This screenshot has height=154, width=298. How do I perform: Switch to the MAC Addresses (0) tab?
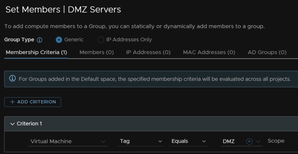[x=209, y=52]
